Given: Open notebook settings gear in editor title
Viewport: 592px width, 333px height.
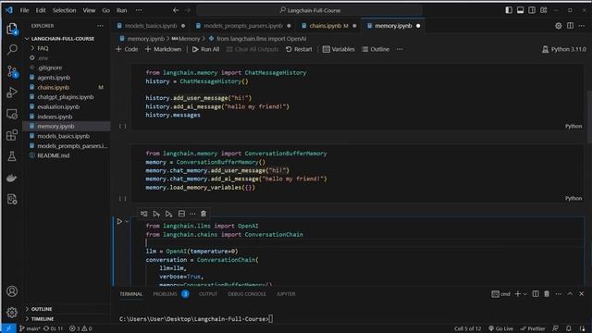Looking at the screenshot, I should click(558, 26).
